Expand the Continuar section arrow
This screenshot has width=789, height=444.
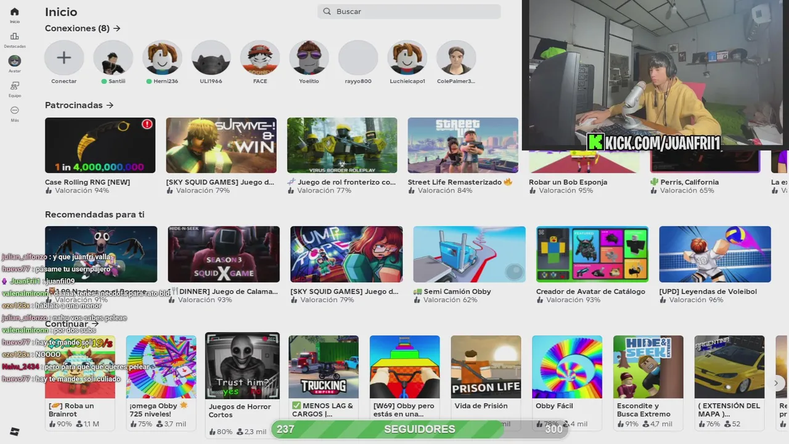click(x=95, y=324)
